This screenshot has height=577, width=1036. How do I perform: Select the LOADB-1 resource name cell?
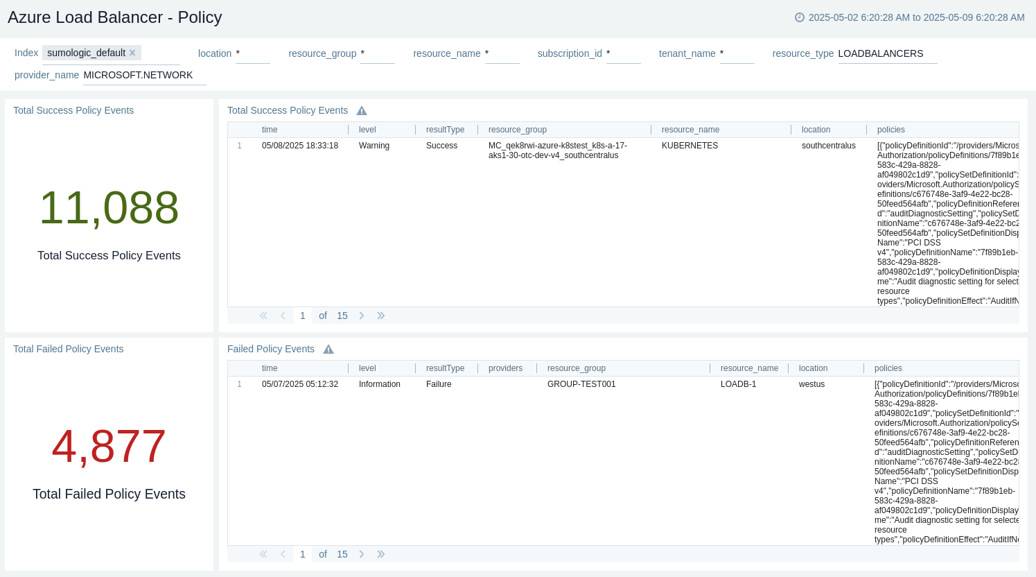coord(739,384)
